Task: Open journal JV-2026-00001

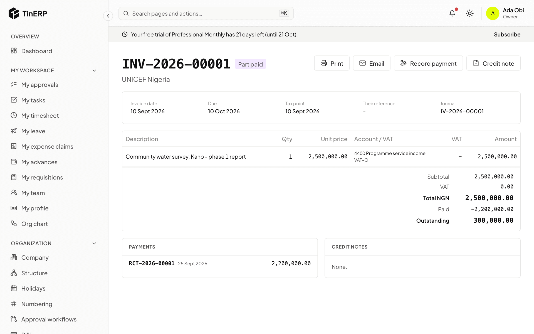Action: click(462, 111)
